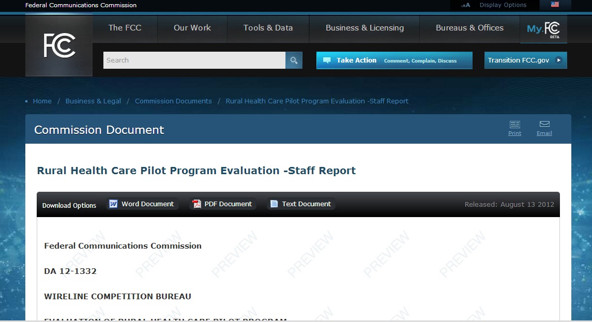Viewport: 592px width, 322px height.
Task: Go to the Home breadcrumb link
Action: click(42, 101)
